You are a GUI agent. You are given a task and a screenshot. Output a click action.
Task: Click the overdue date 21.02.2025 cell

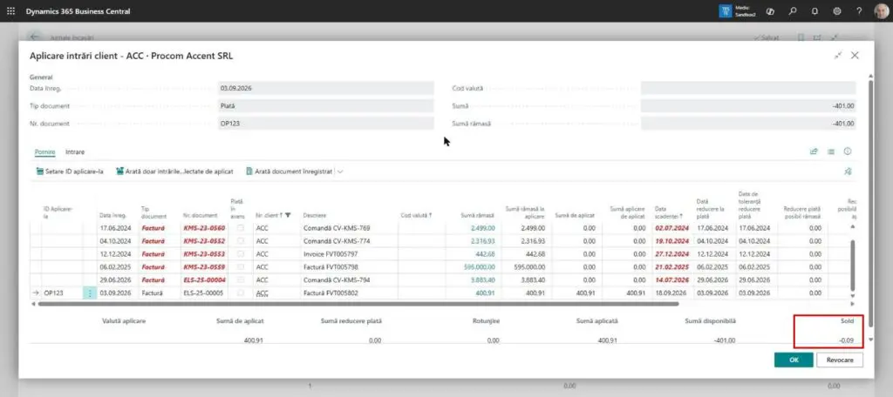(672, 266)
